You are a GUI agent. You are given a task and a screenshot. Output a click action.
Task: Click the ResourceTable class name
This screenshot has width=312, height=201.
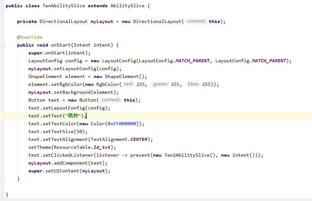click(x=72, y=147)
